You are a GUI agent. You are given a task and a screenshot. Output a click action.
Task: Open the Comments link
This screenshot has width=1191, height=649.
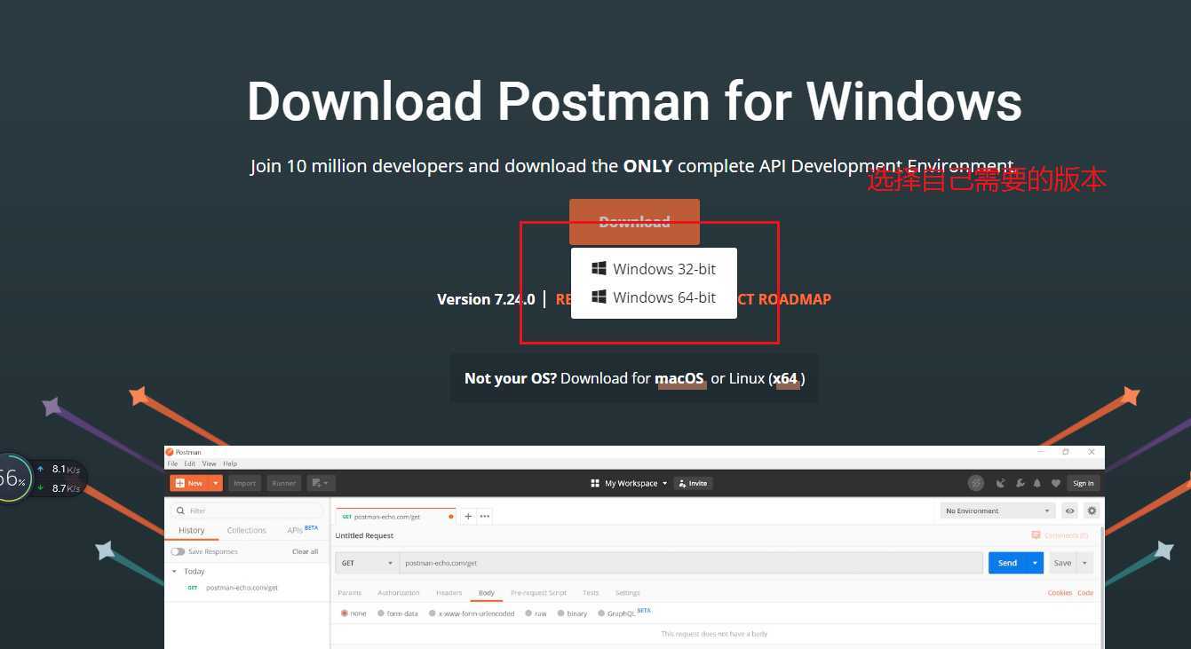pyautogui.click(x=1060, y=535)
